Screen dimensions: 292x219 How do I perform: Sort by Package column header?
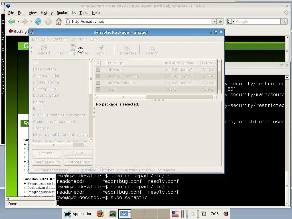coord(135,63)
